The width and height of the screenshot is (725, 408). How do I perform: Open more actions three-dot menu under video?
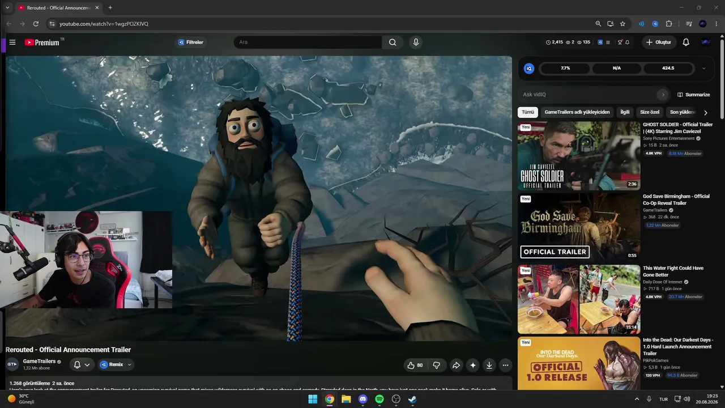pos(506,365)
